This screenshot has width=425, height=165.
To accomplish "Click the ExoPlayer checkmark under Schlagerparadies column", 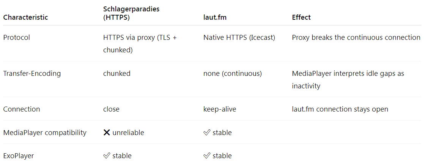I will point(107,156).
